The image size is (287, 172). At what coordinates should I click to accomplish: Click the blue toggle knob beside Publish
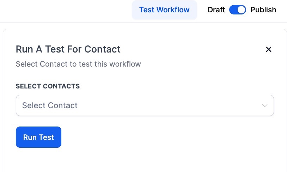coord(241,10)
